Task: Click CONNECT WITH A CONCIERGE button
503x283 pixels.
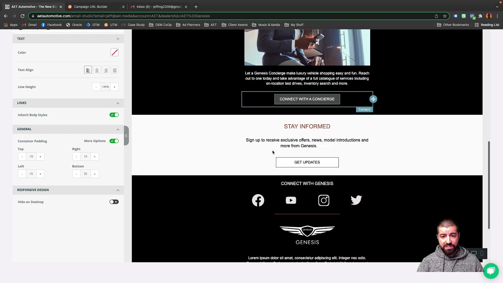Action: (307, 99)
